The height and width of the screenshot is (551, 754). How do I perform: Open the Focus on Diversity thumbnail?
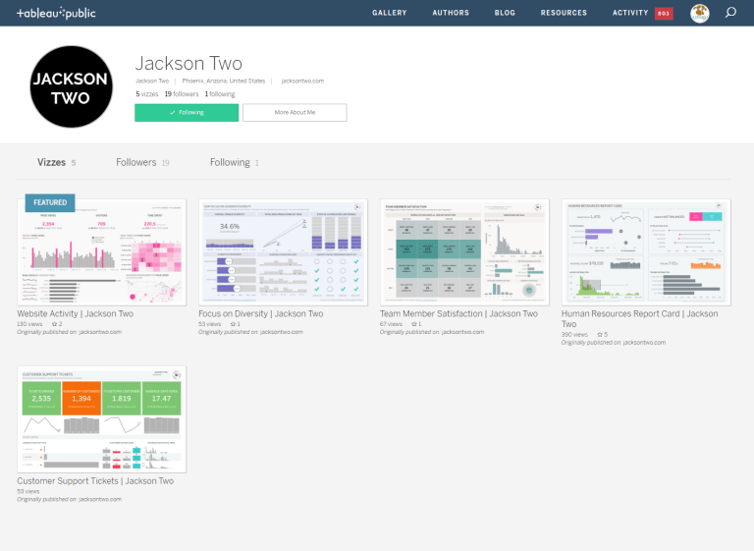(283, 252)
